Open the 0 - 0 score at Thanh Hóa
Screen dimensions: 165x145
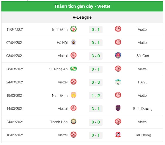click(96, 122)
